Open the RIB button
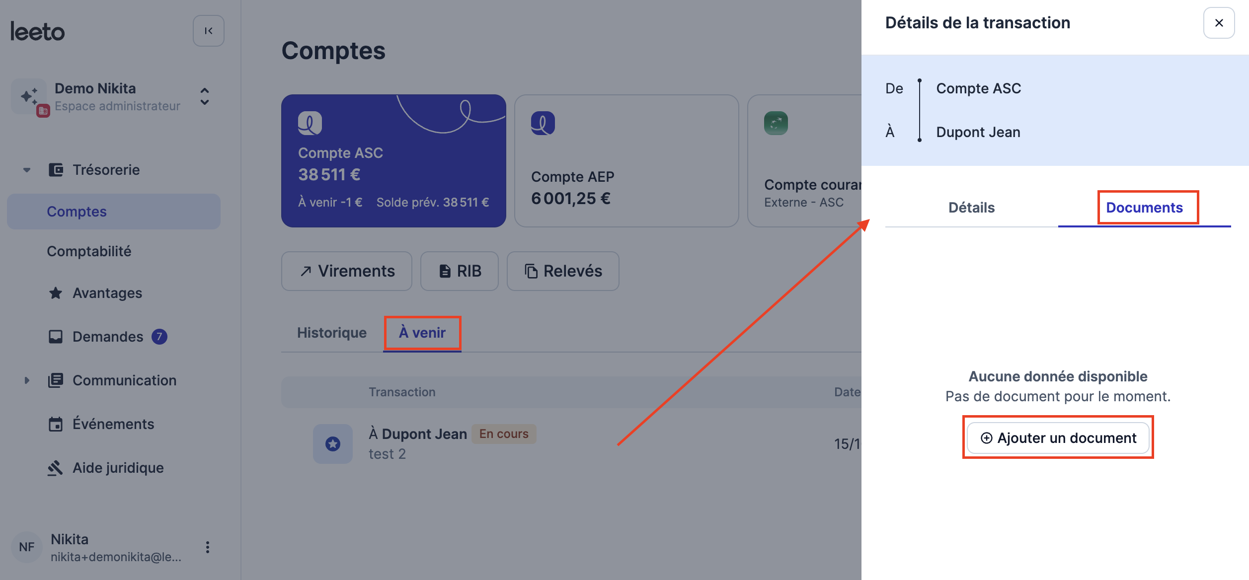This screenshot has height=580, width=1249. coord(460,271)
